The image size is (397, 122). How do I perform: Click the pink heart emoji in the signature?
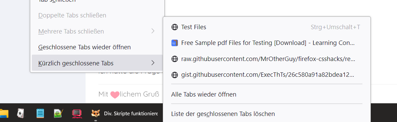point(115,95)
